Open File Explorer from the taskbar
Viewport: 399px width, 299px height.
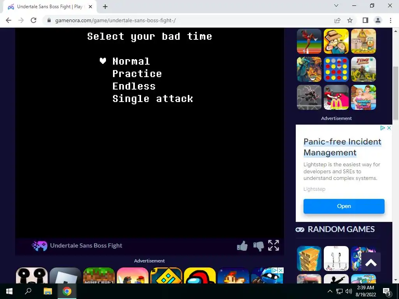click(48, 291)
